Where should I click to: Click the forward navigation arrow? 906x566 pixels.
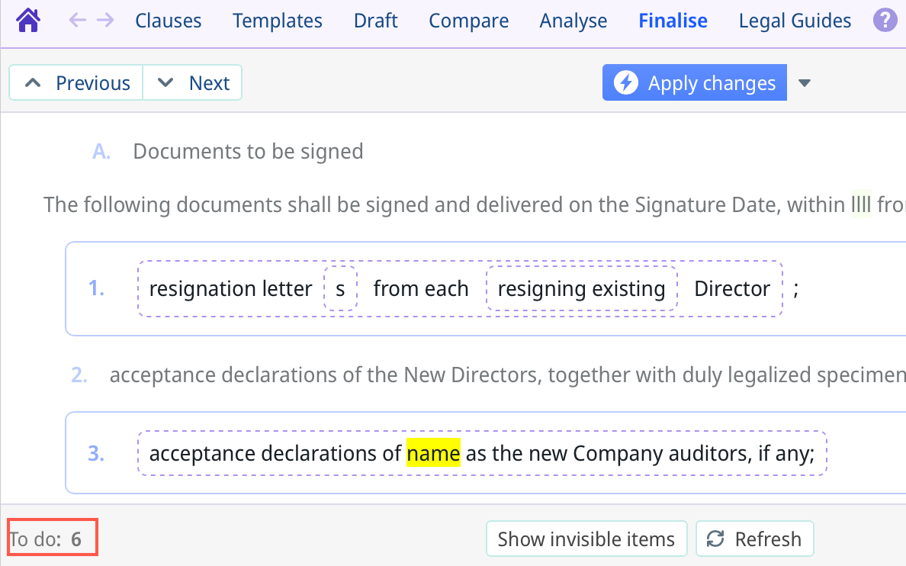click(105, 20)
